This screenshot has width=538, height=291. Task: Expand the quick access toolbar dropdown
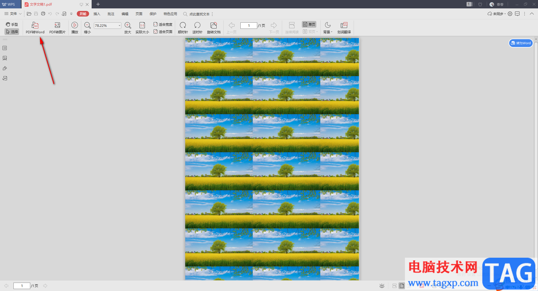pyautogui.click(x=71, y=14)
